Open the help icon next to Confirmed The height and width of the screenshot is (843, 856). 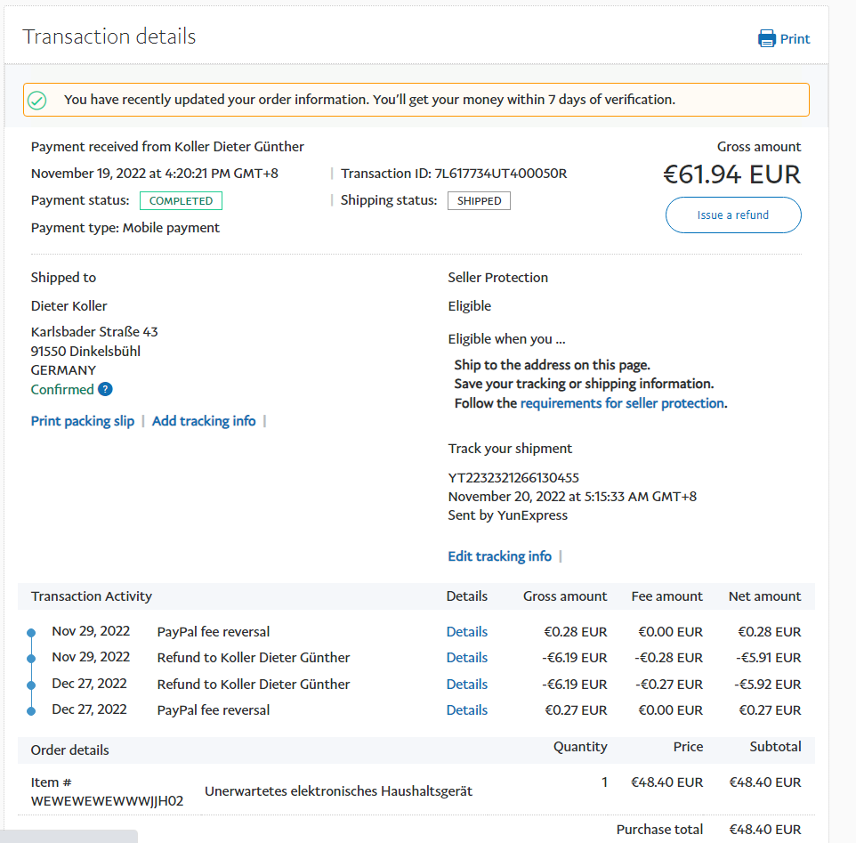[105, 389]
